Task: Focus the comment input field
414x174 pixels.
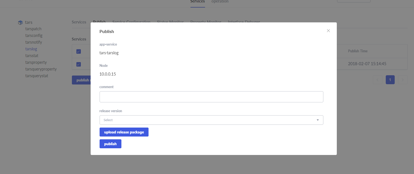Action: (211, 97)
